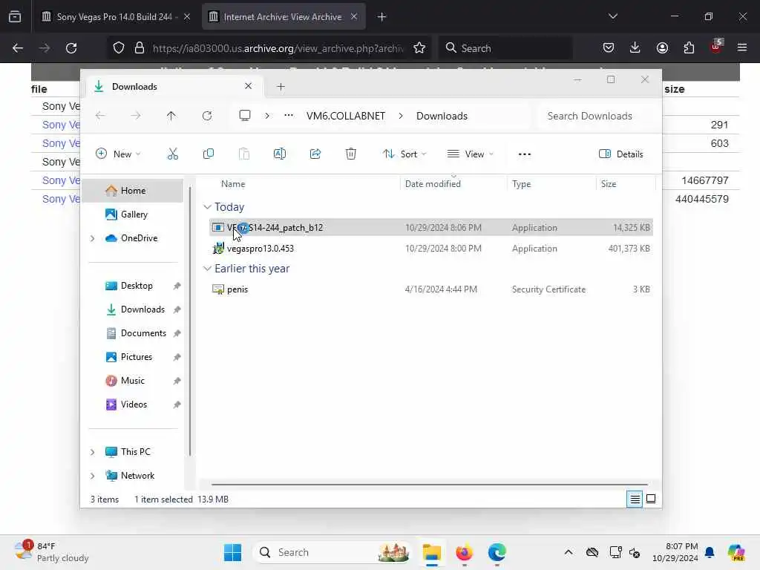Screen dimensions: 760x570
Task: Go back in Firefox browser
Action: coord(18,48)
